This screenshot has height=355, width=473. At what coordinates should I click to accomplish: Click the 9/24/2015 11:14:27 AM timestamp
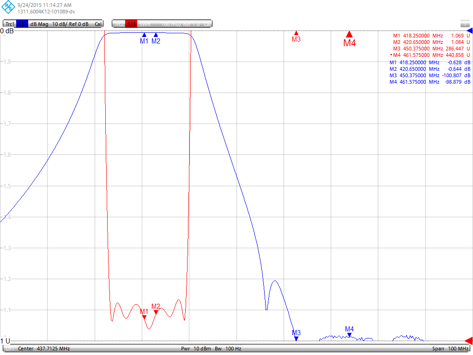tap(44, 5)
